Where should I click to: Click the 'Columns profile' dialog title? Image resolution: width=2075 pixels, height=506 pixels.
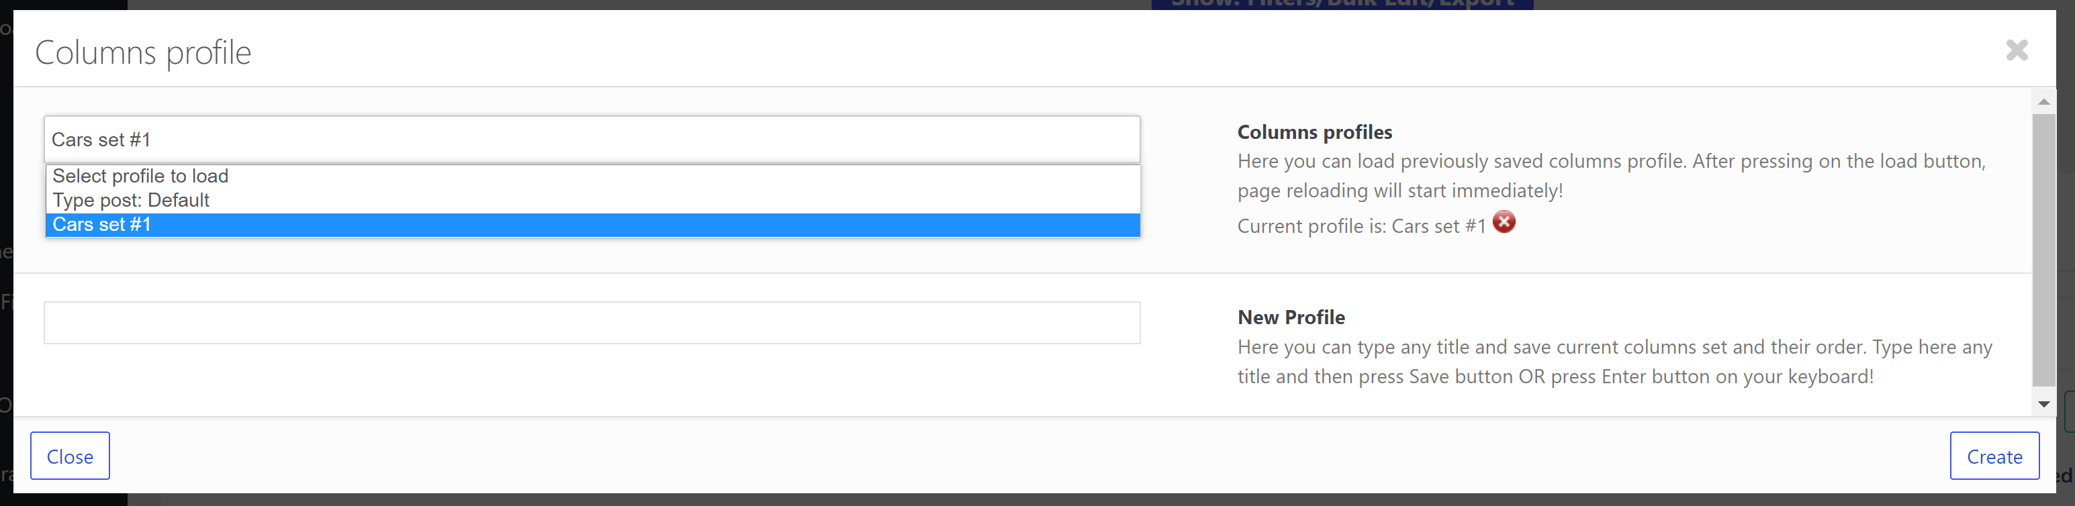click(x=144, y=52)
